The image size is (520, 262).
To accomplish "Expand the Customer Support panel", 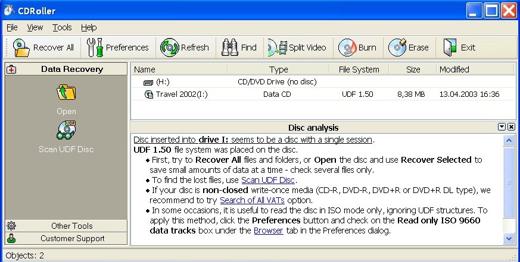I will pos(66,238).
